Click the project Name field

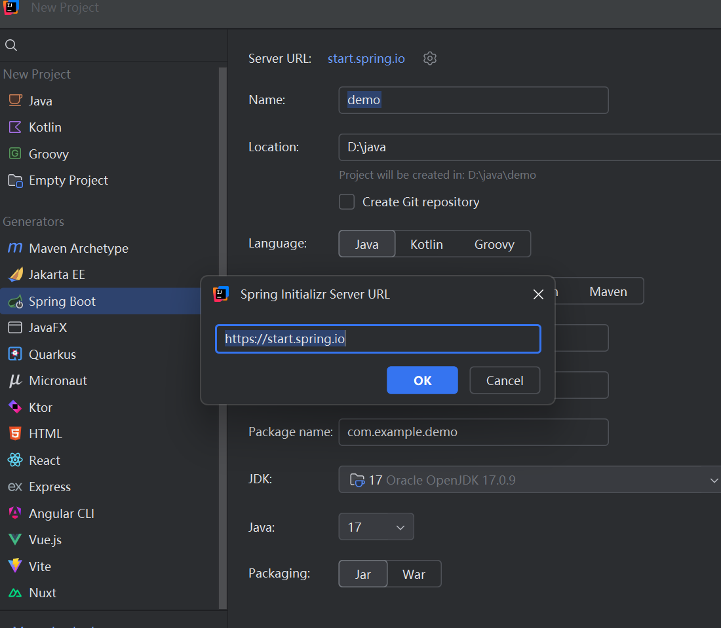pyautogui.click(x=474, y=100)
